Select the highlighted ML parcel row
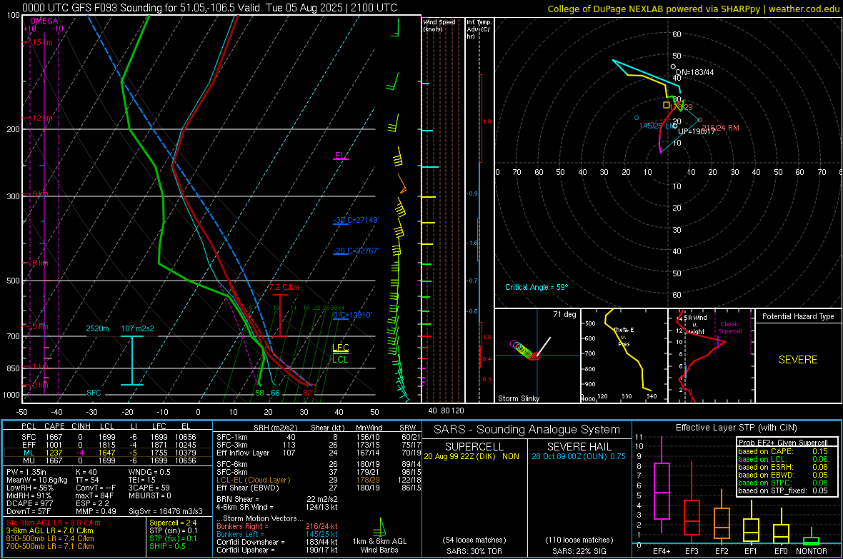 pyautogui.click(x=108, y=453)
